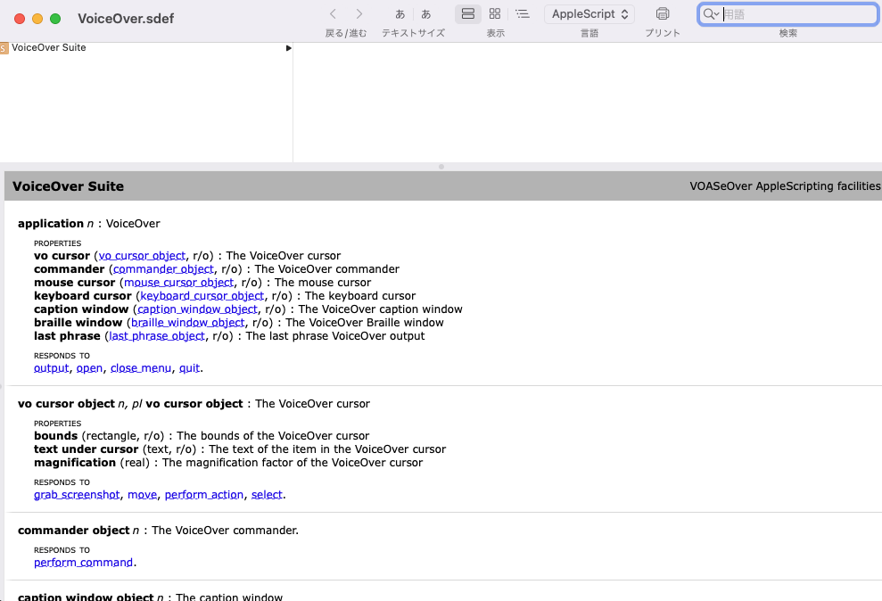Select VoiceOver Suite in the suite list

[49, 48]
